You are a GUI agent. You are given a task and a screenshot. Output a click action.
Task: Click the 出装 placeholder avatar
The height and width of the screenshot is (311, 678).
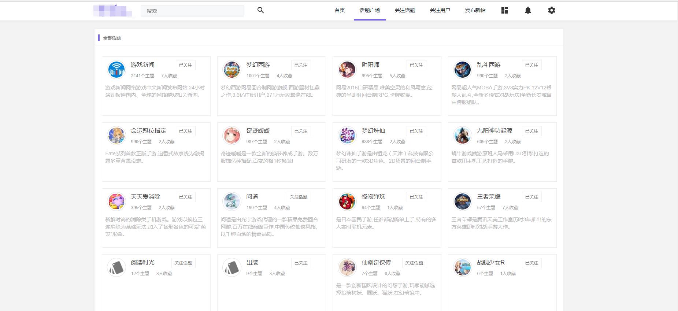(x=232, y=267)
